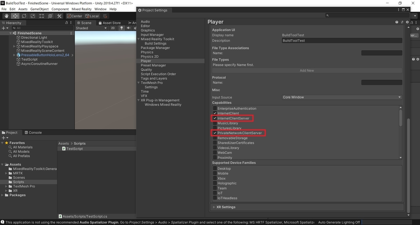The image size is (420, 225).
Task: Select All Materials favorite search
Action: click(x=23, y=147)
